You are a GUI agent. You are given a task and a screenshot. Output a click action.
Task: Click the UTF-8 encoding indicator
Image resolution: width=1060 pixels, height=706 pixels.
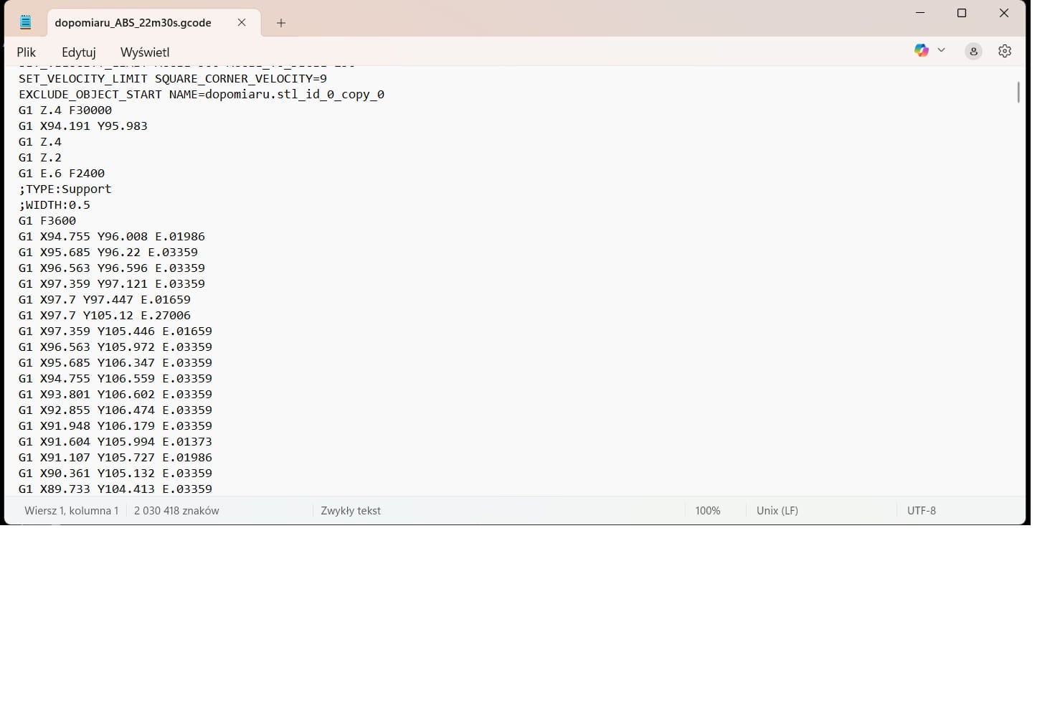(921, 511)
